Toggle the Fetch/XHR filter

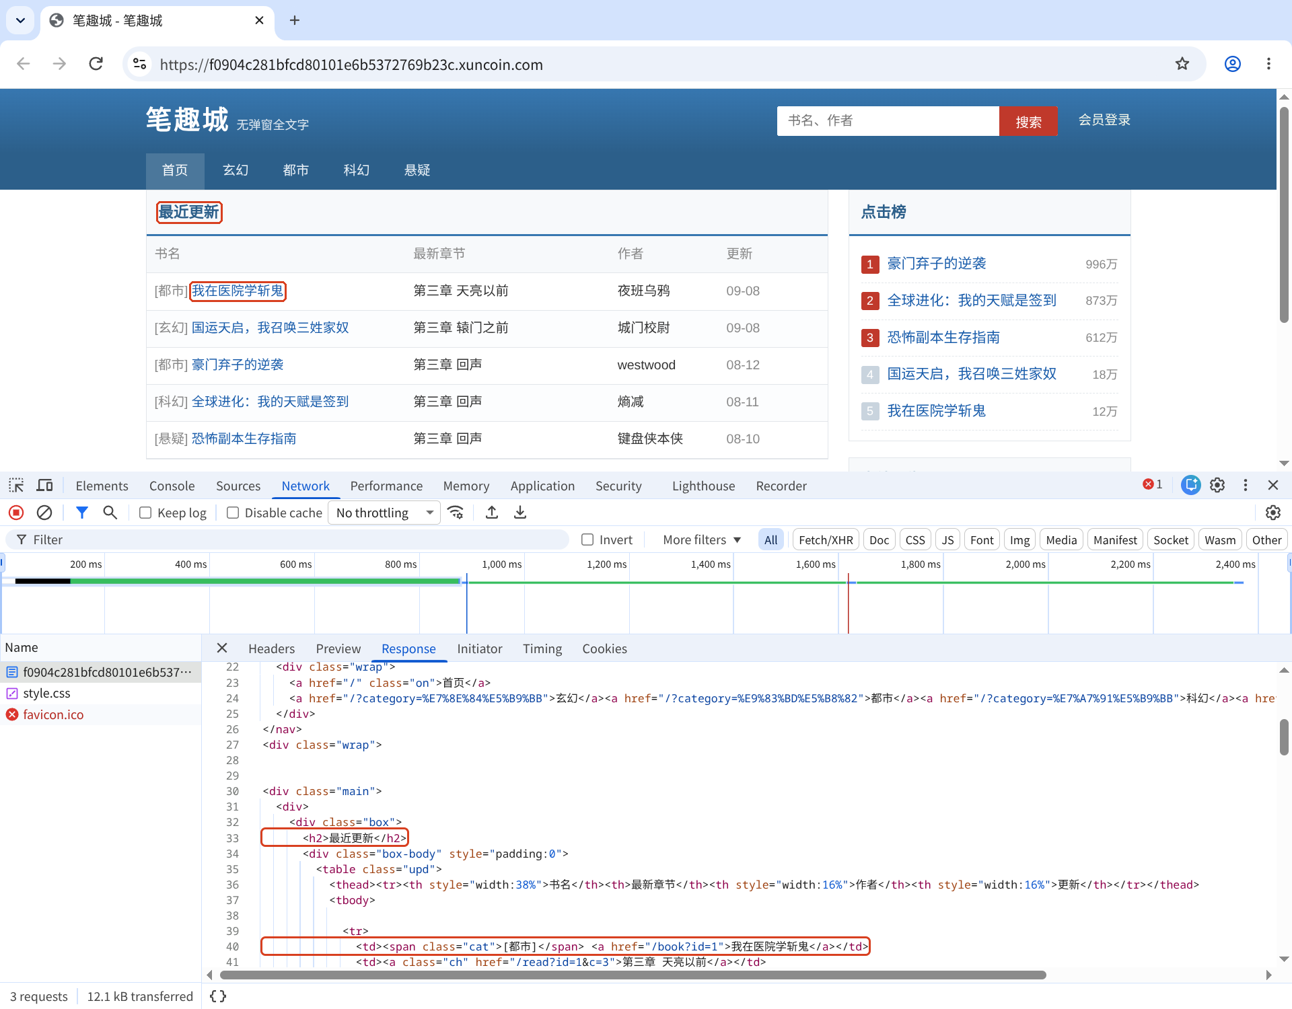(826, 539)
